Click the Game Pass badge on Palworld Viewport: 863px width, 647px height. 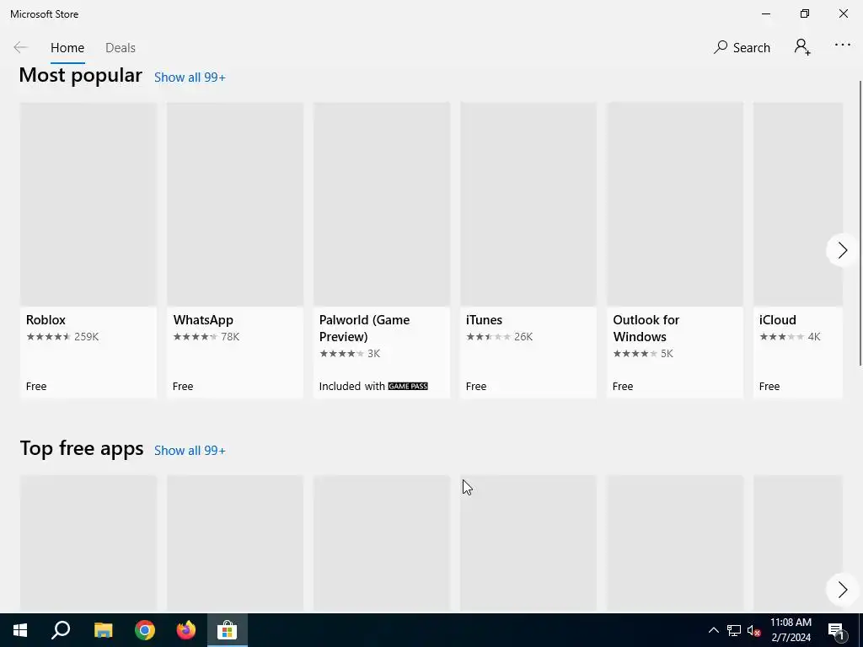pos(408,386)
